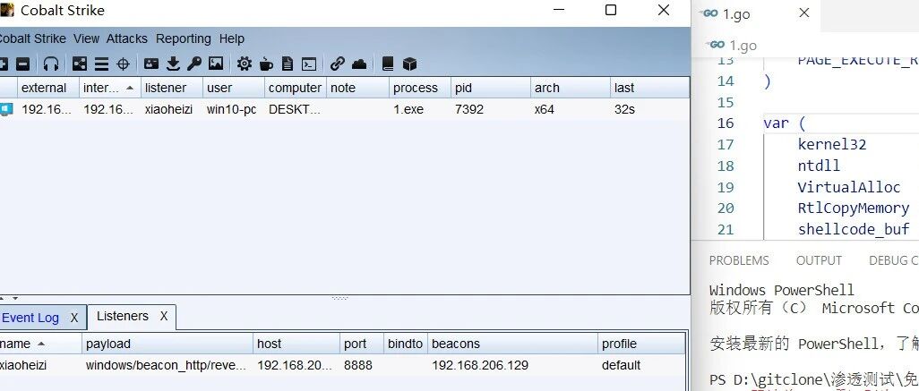Switch to the Event Log tab

tap(30, 318)
